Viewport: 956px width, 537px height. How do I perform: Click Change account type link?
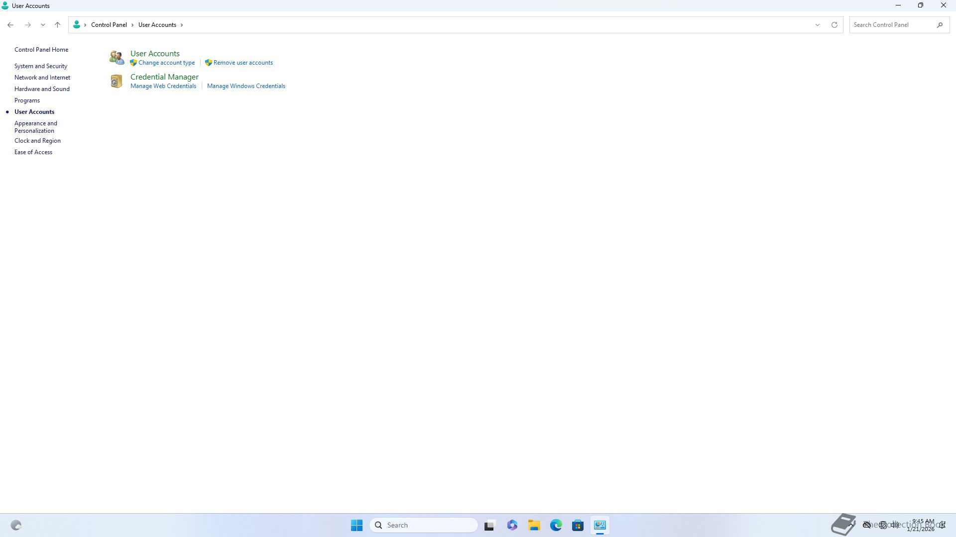[166, 63]
